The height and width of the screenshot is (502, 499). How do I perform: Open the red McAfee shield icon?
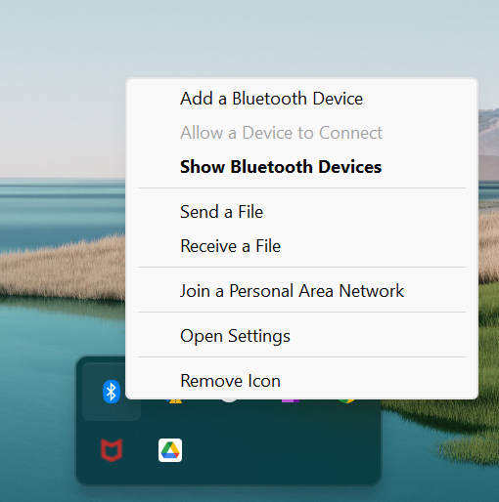(x=112, y=450)
